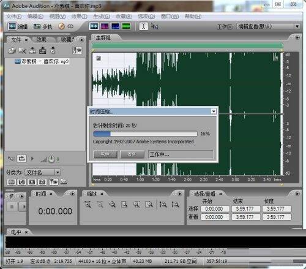Screen dimensions: 306x269
Task: Toggle the show loop files filter button
Action: pos(21,182)
